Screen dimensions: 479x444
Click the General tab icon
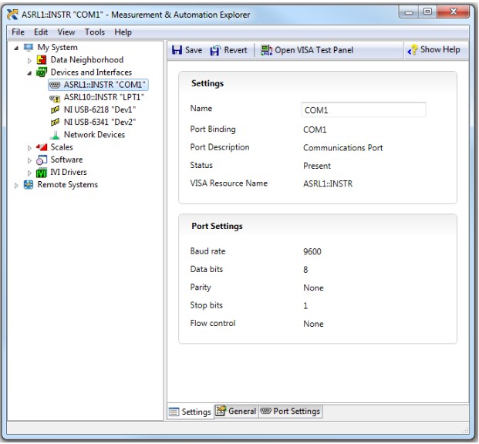(x=221, y=411)
